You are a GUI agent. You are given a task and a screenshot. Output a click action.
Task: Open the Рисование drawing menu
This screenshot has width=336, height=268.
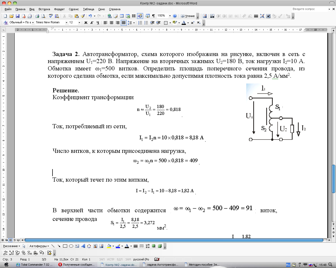pos(12,246)
